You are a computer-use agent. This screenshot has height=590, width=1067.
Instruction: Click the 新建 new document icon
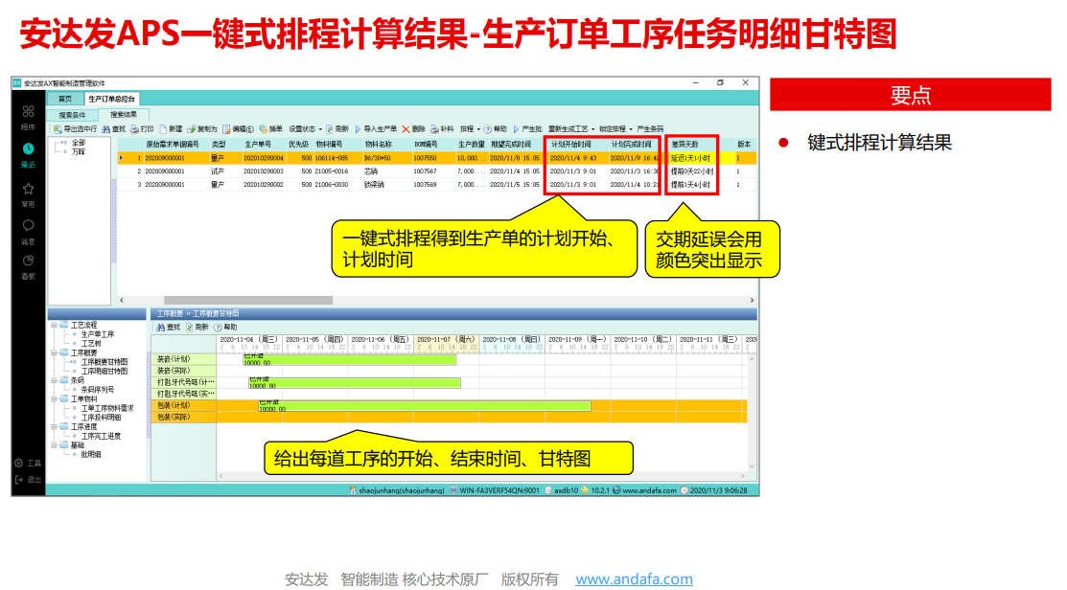click(163, 129)
